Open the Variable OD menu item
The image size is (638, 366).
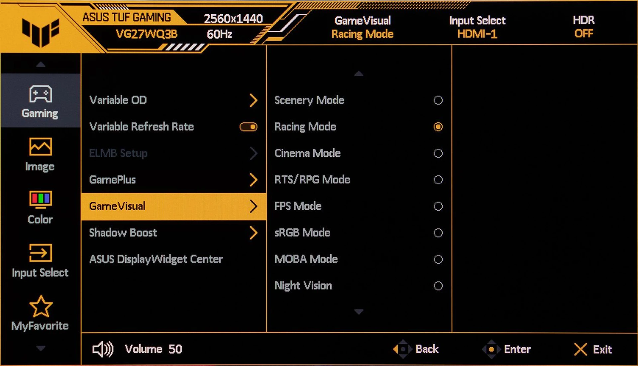[173, 100]
